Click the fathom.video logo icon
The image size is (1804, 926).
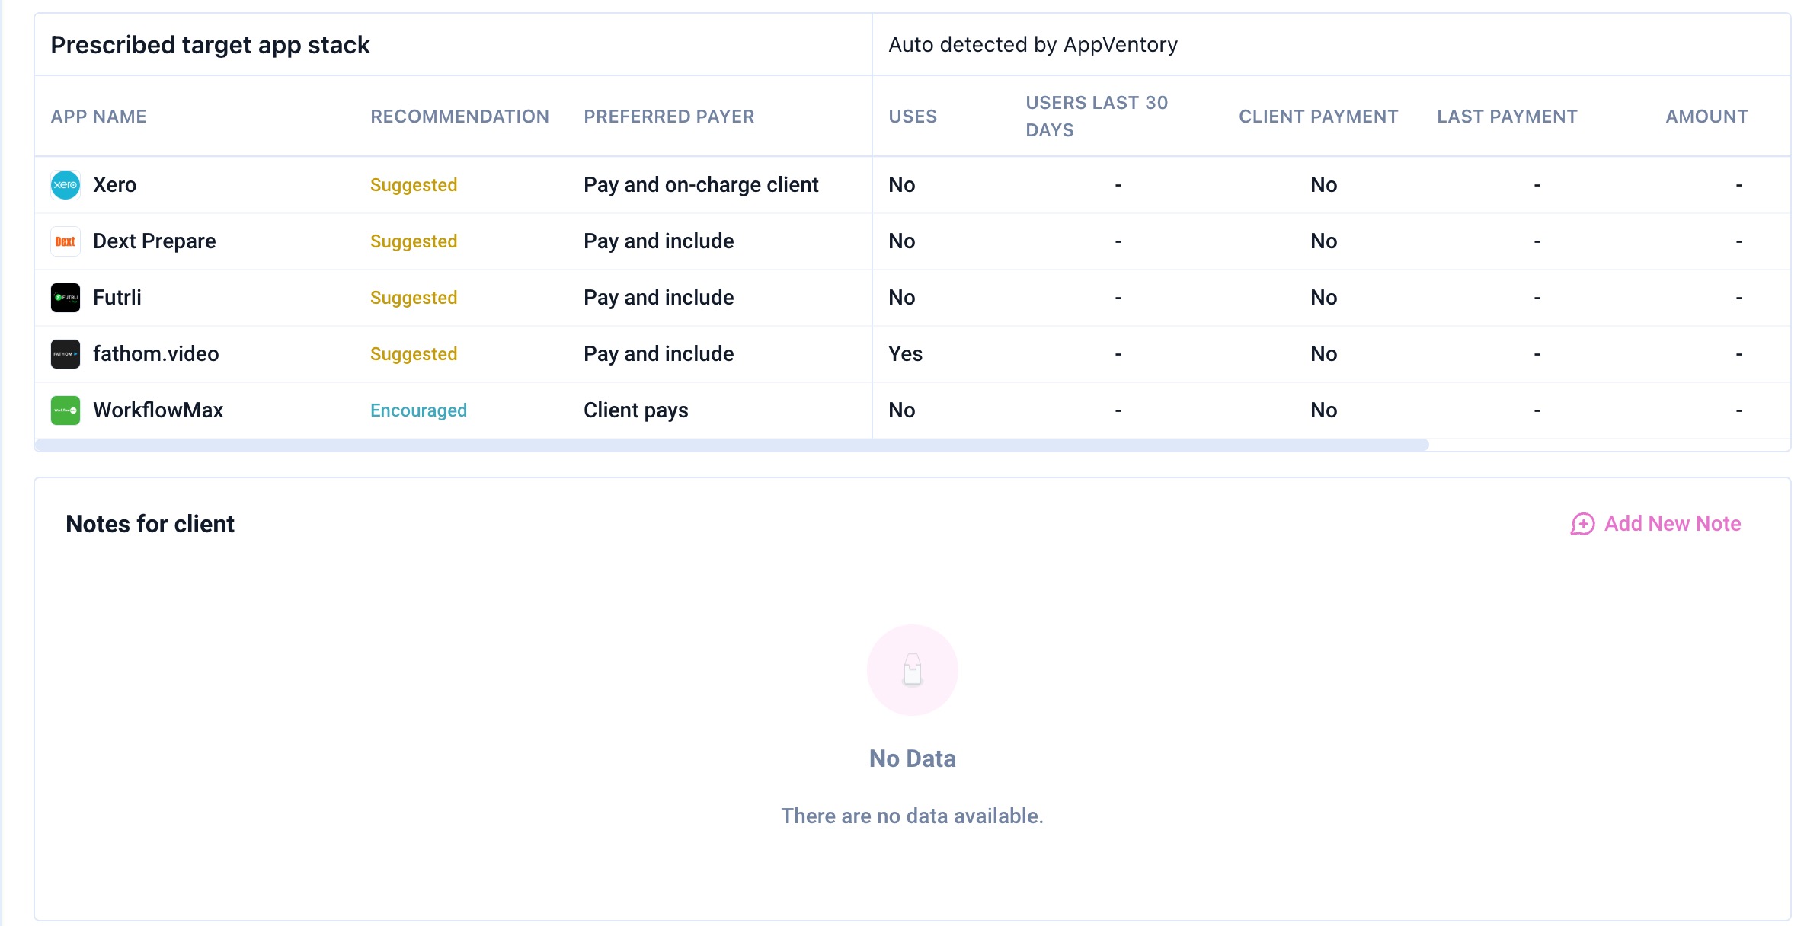coord(66,354)
